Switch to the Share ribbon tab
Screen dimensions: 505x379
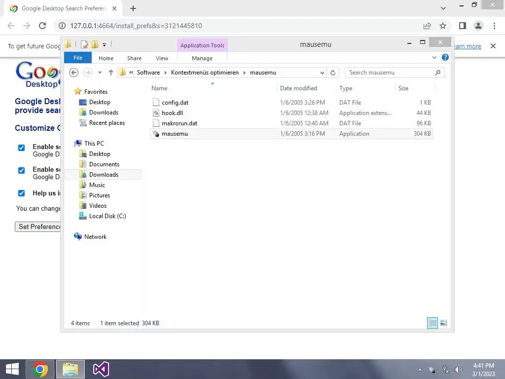click(x=134, y=58)
